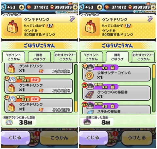
Task: Open おたすけパワーこうかん tab in right screen
Action: click(143, 57)
